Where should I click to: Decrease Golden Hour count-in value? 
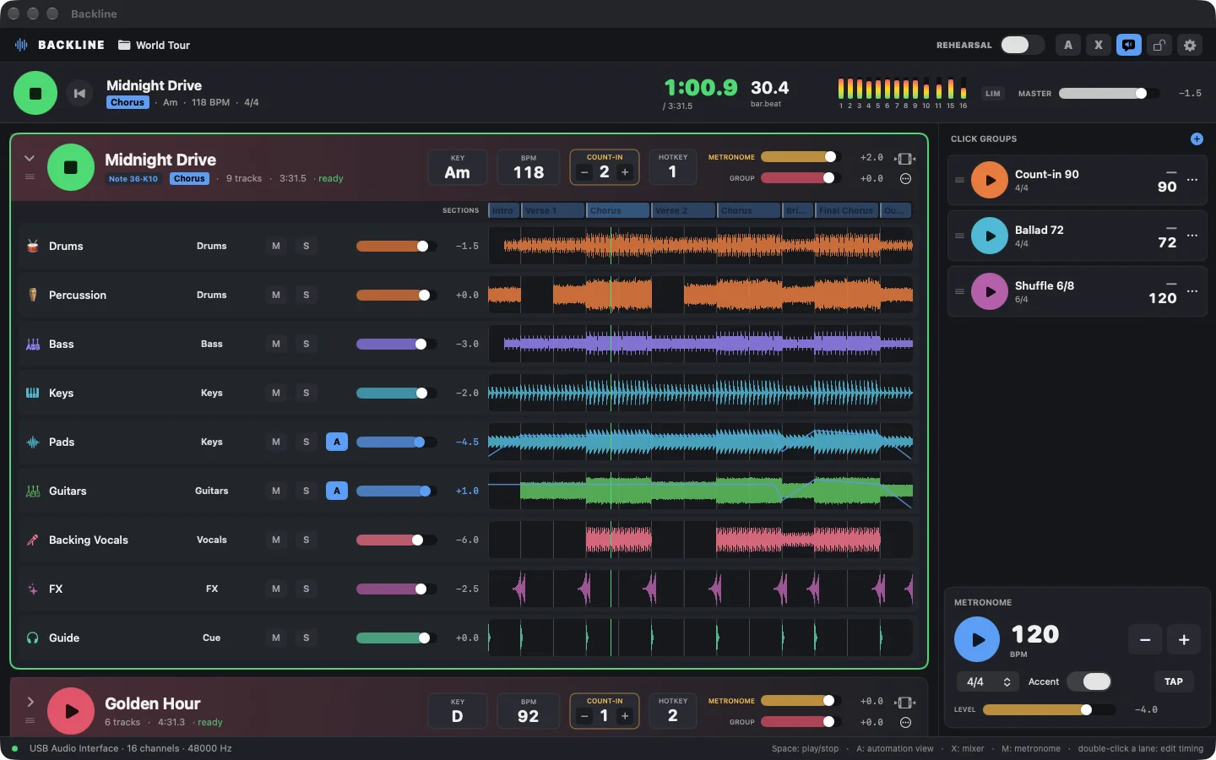pyautogui.click(x=584, y=716)
